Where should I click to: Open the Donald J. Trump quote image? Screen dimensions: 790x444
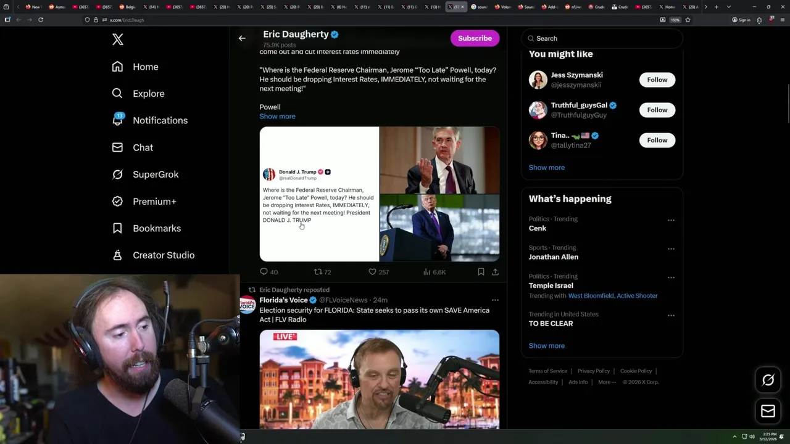[x=319, y=194]
